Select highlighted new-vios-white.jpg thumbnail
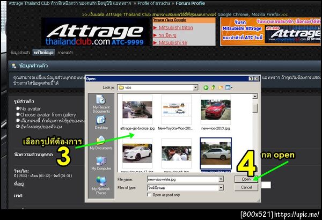Image resolution: width=322 pixels, height=220 pixels. pos(216,153)
